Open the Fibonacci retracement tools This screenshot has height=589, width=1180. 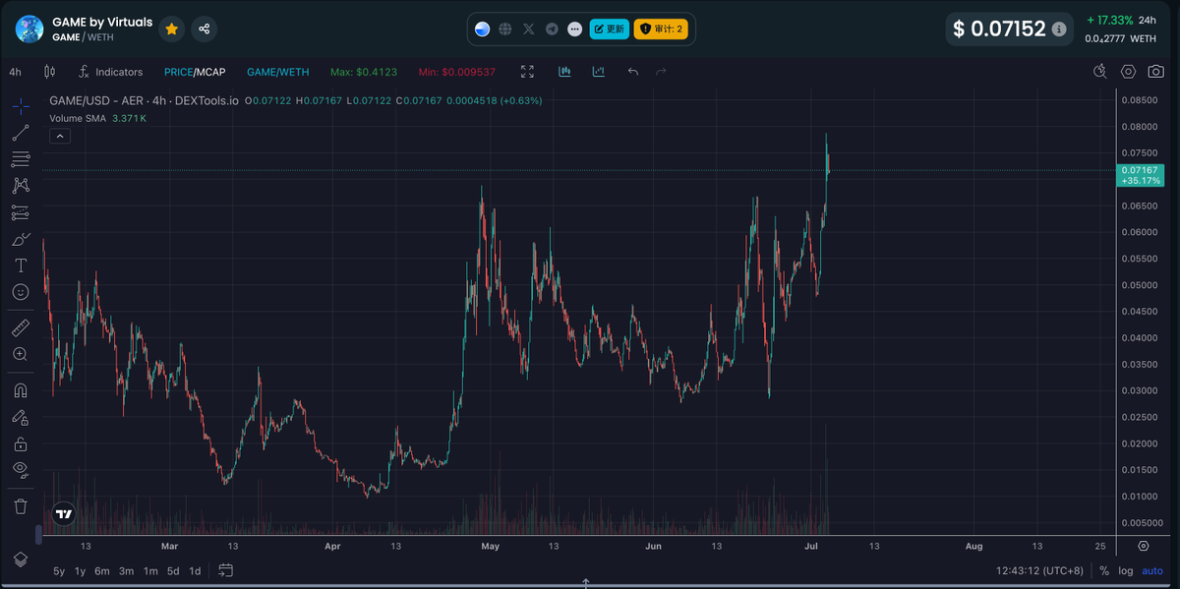(x=21, y=159)
